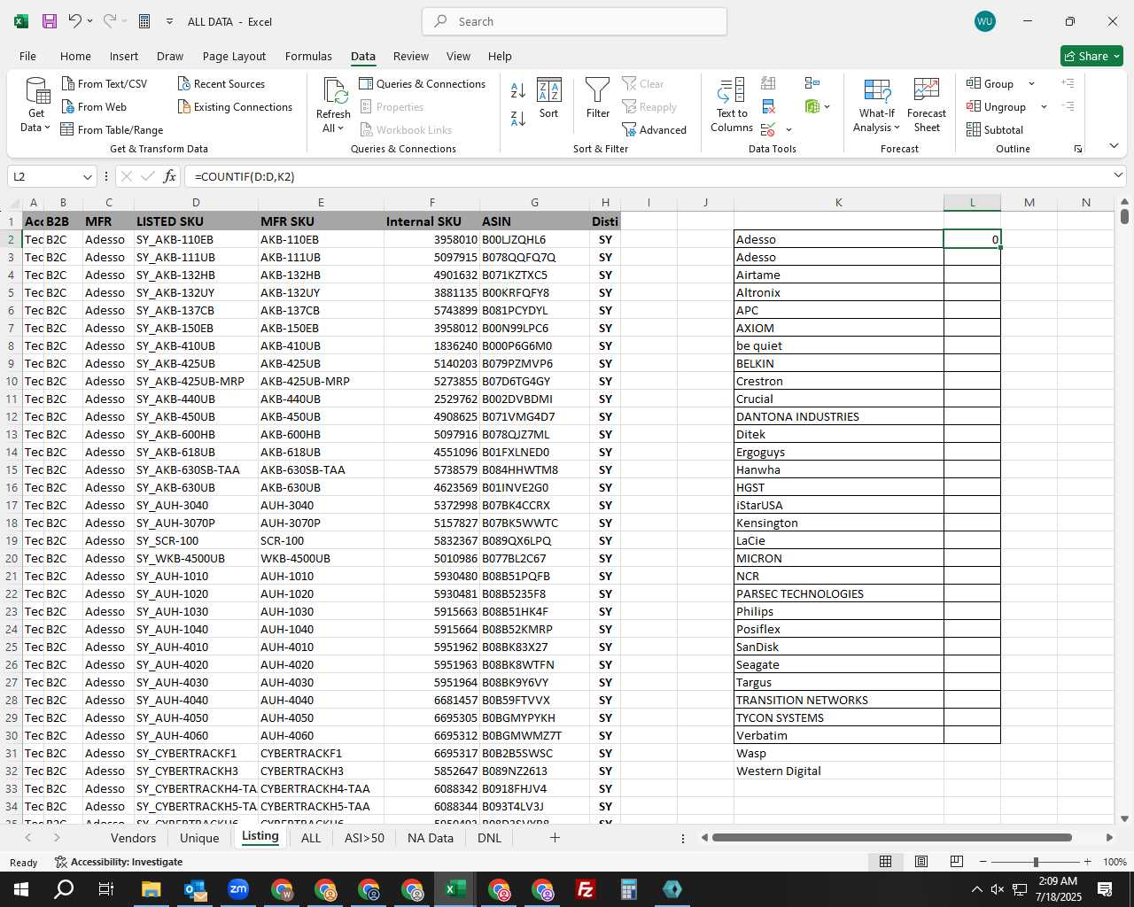The image size is (1134, 907).
Task: Click Accessibility: Investigate in status bar
Action: pyautogui.click(x=119, y=862)
